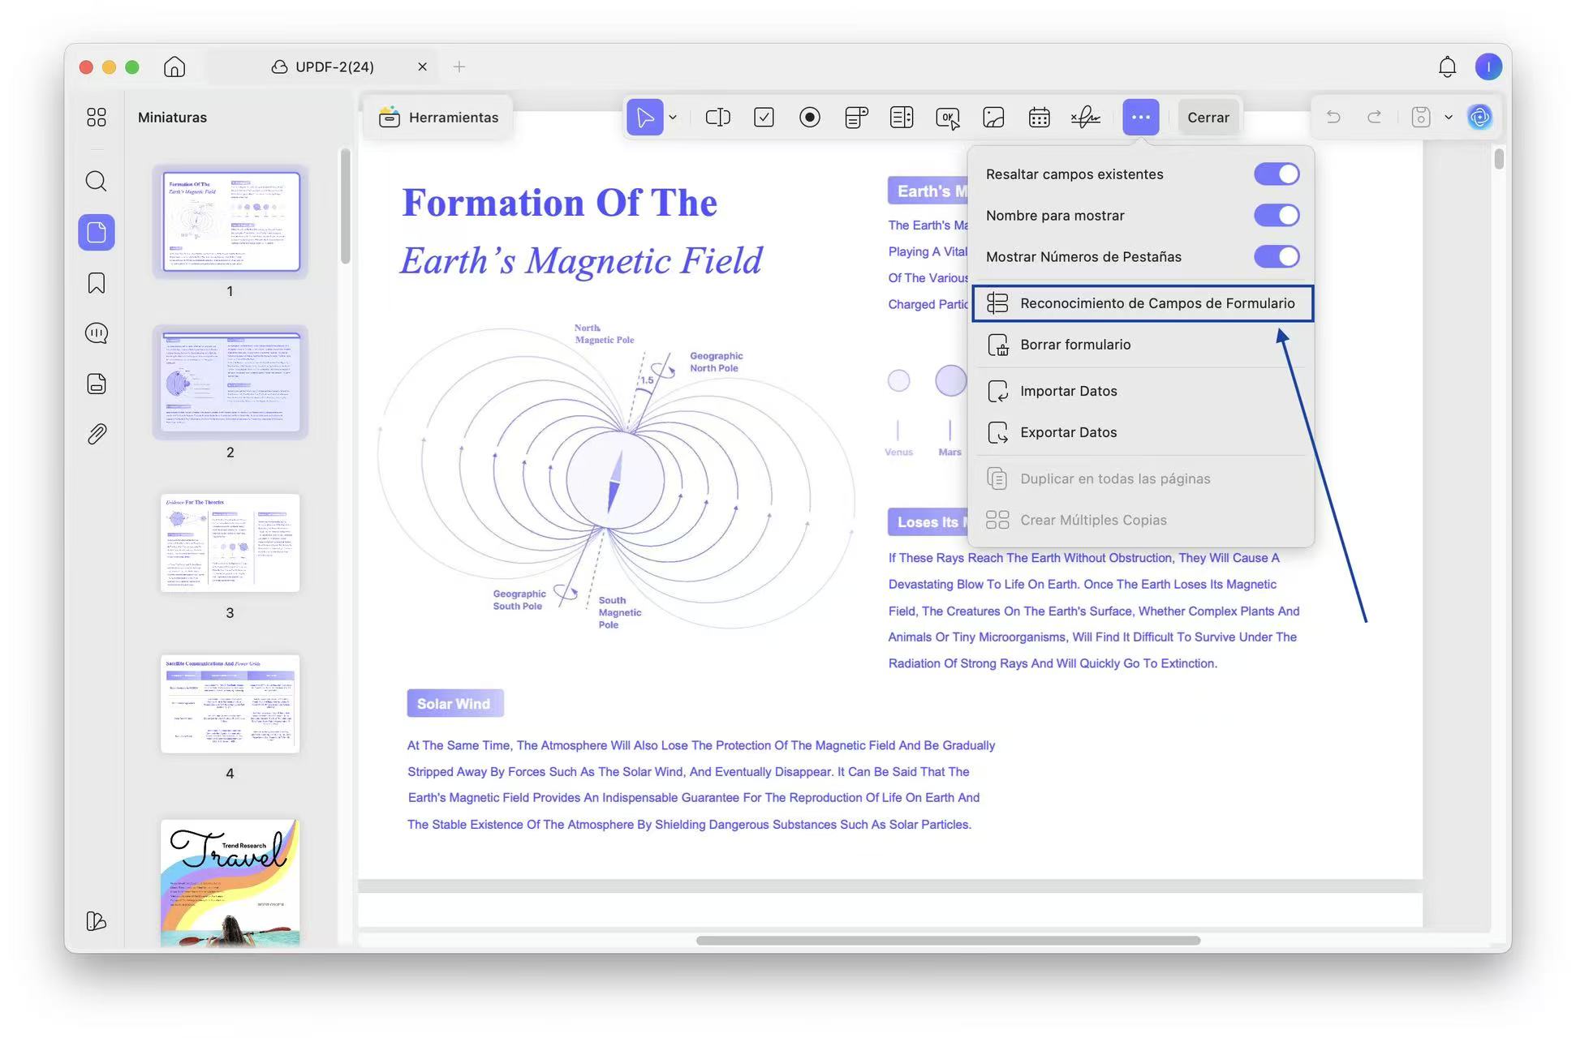Expand the save options dropdown arrow

tap(1449, 118)
